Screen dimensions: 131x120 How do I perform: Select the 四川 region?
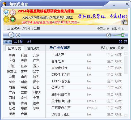12,98
